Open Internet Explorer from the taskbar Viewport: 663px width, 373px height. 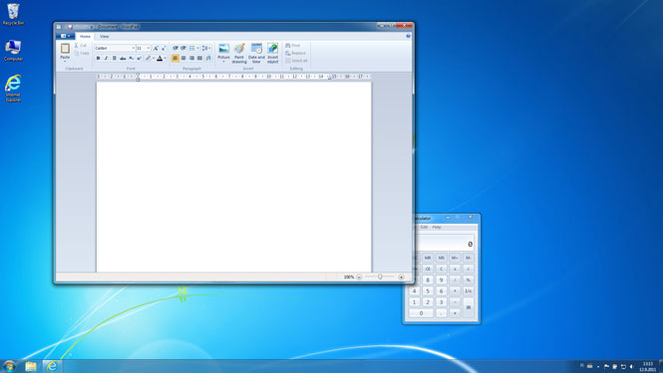52,366
